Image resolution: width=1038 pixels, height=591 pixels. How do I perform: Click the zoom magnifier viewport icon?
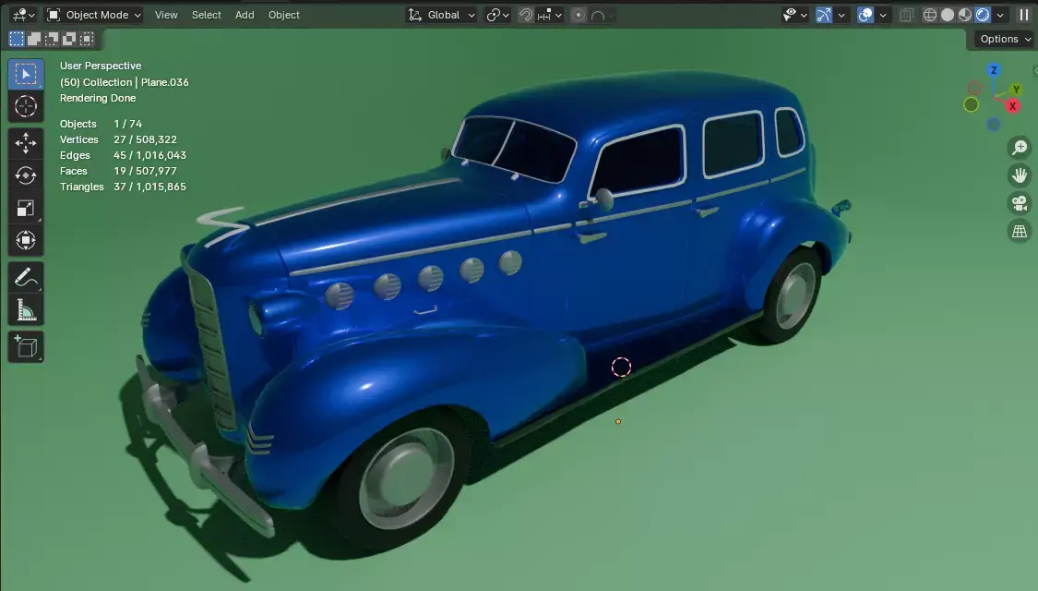[1020, 147]
